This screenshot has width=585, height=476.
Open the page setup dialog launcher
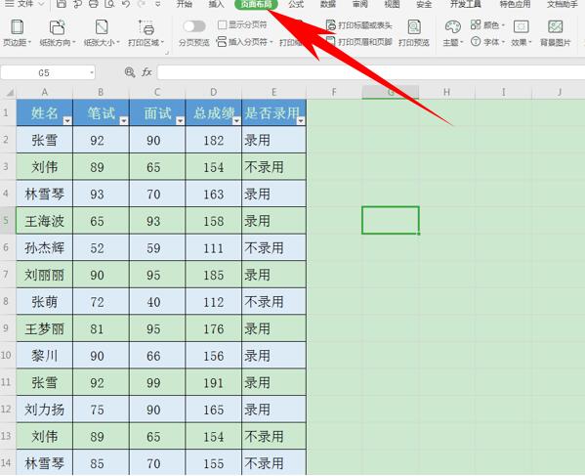tap(167, 53)
